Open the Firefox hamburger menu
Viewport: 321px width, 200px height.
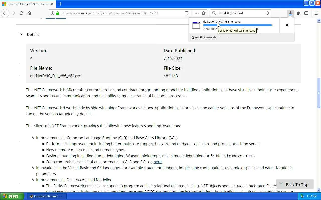pos(316,13)
